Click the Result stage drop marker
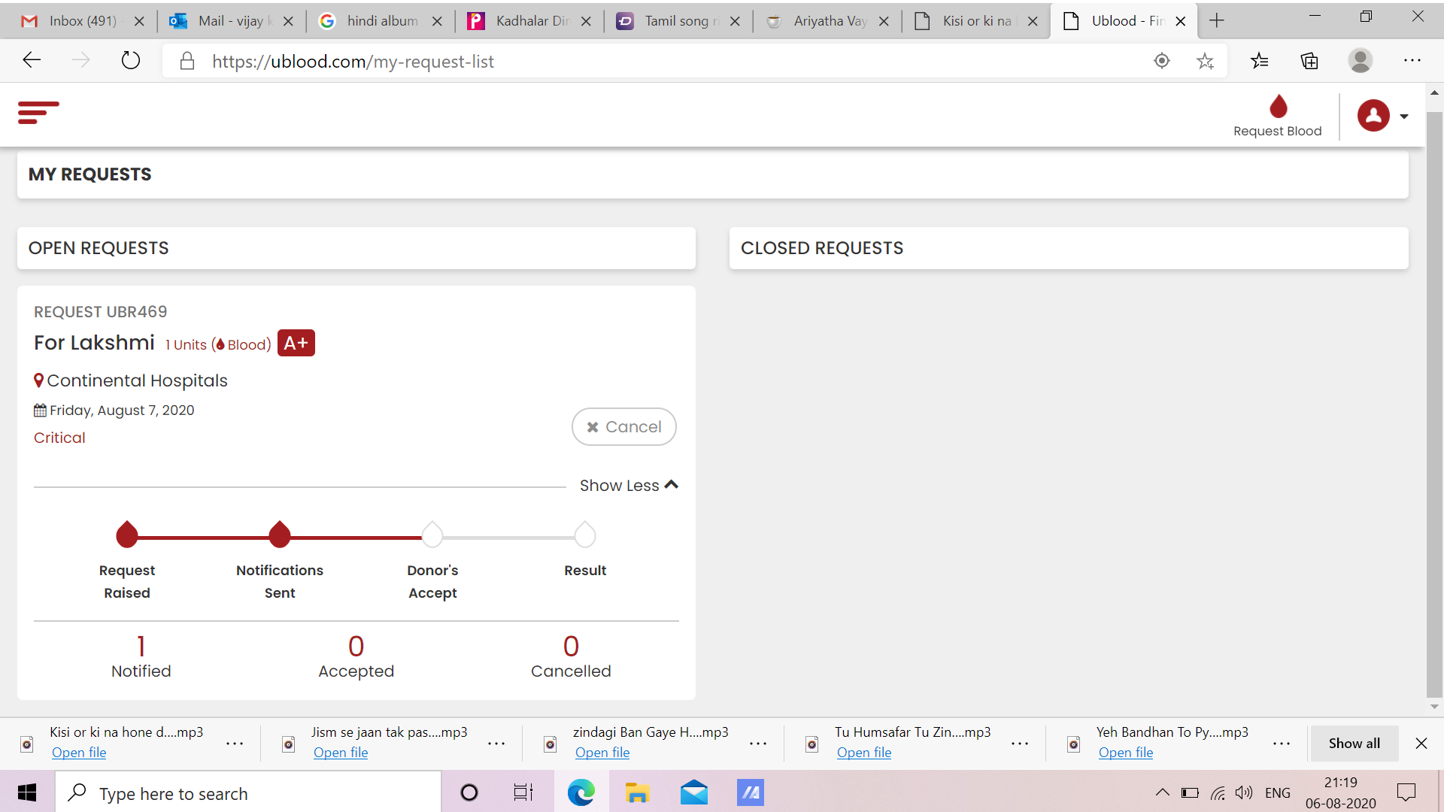The image size is (1444, 812). click(x=585, y=535)
